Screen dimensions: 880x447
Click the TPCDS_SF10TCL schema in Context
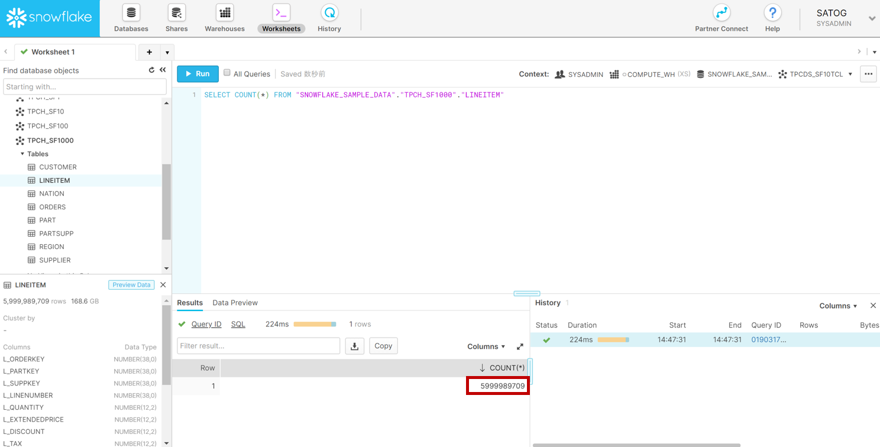(x=811, y=74)
